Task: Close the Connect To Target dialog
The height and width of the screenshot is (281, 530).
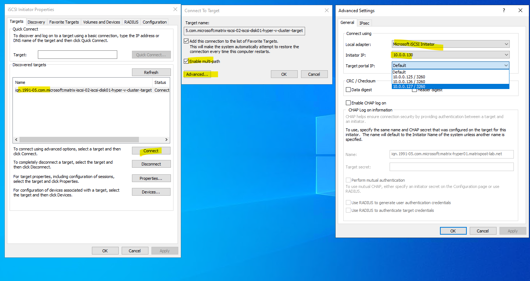Action: pyautogui.click(x=326, y=11)
